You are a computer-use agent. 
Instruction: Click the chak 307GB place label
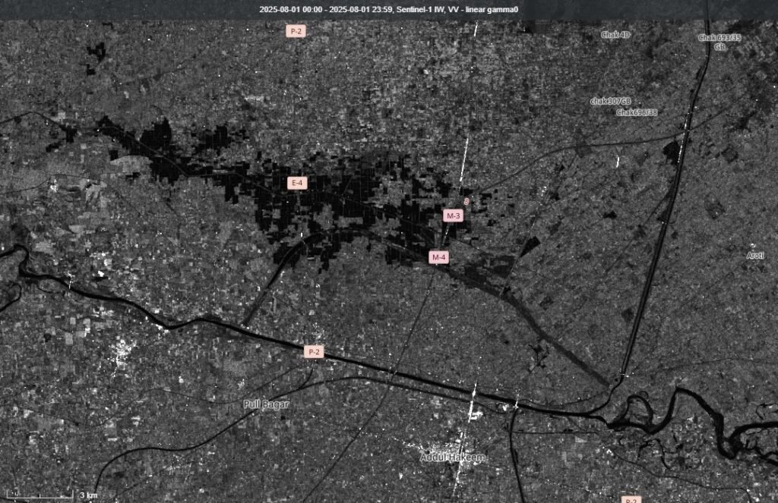click(x=611, y=101)
